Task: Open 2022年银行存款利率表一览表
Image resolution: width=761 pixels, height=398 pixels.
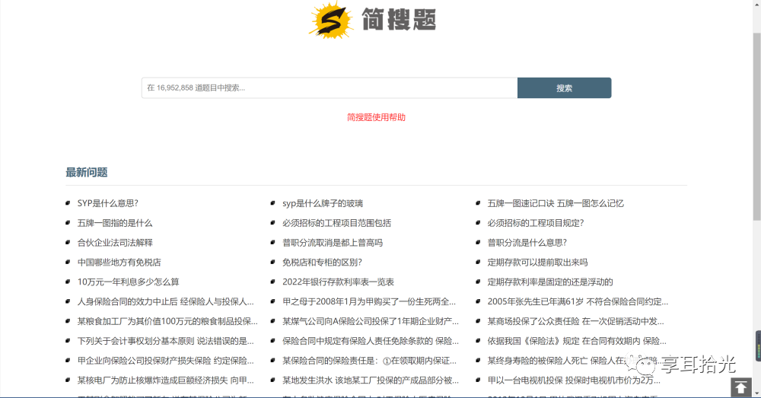Action: [x=339, y=282]
